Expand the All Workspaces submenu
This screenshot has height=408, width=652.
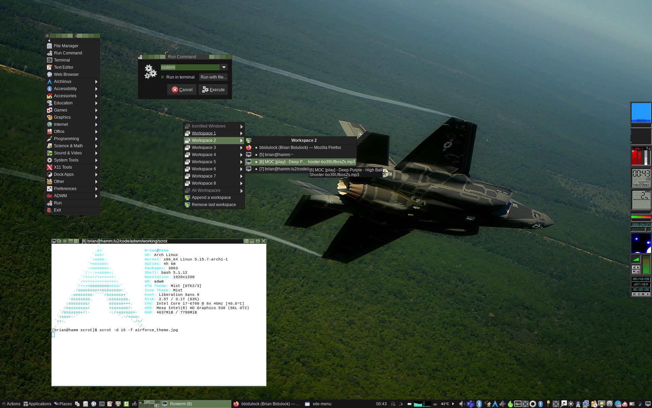coord(214,190)
